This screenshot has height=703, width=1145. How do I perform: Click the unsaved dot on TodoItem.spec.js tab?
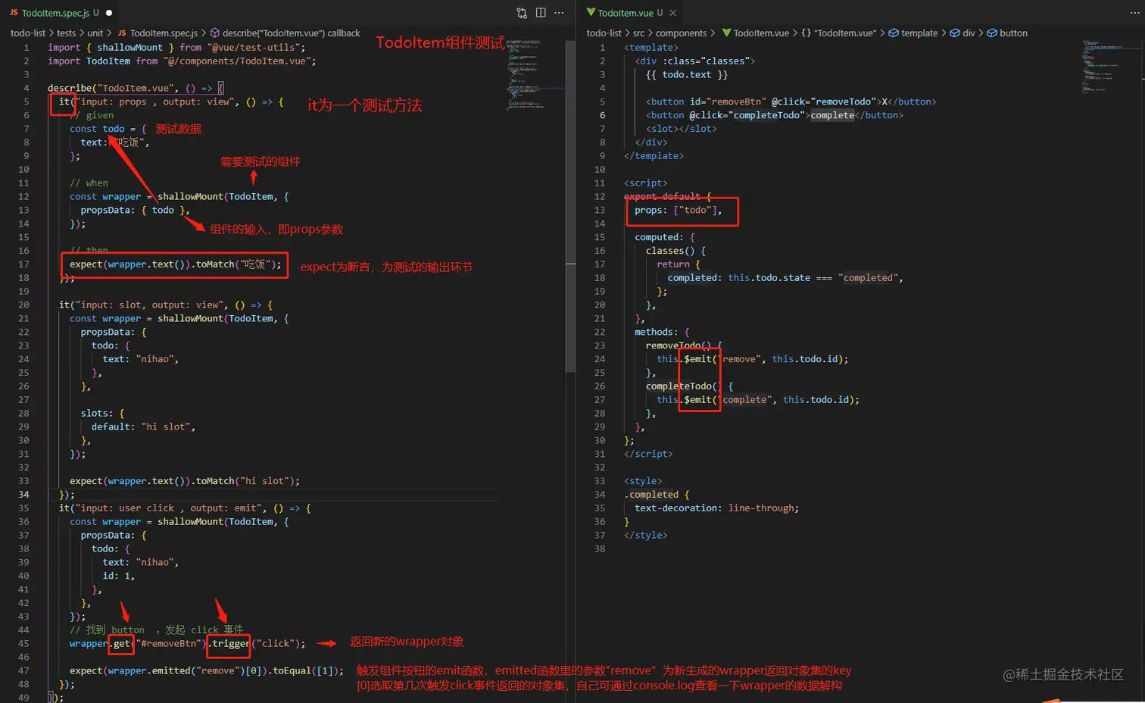click(109, 13)
